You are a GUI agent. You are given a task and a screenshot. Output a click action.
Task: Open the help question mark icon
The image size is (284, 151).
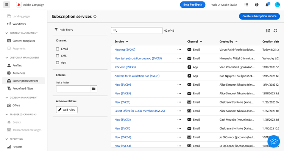pos(257,5)
